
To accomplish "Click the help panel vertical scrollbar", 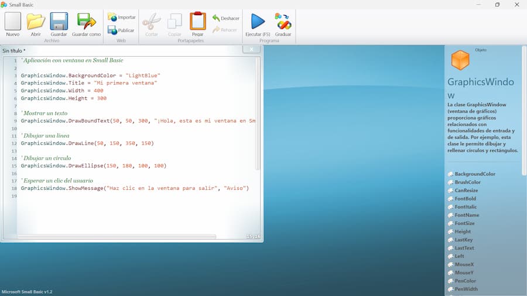I will pos(524,110).
